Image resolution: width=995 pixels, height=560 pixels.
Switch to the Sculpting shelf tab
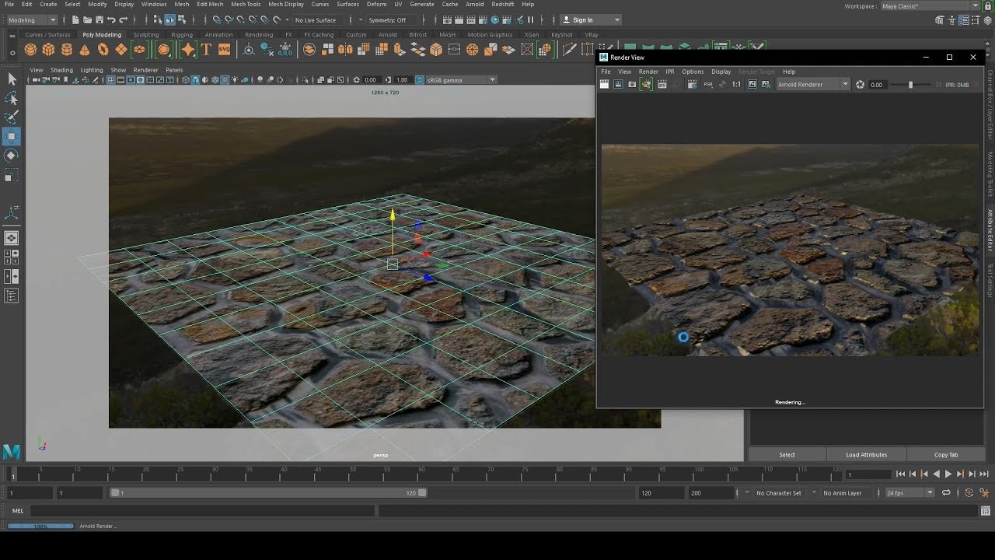pyautogui.click(x=145, y=35)
